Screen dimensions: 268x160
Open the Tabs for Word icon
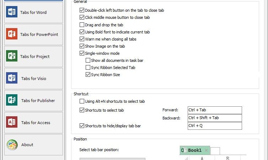click(12, 12)
